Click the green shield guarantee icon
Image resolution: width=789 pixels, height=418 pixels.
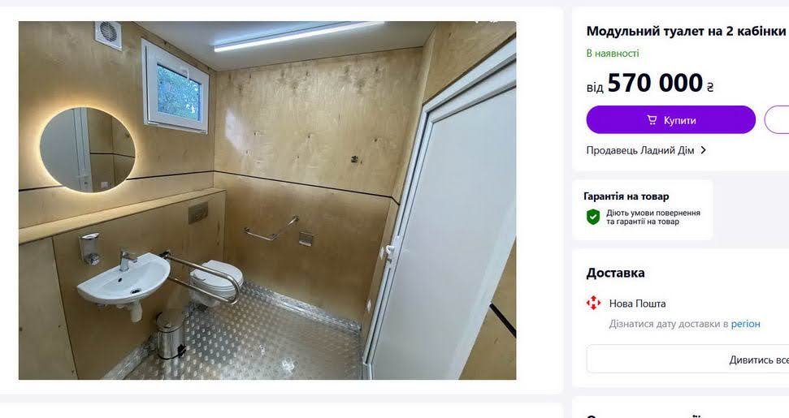click(x=593, y=217)
